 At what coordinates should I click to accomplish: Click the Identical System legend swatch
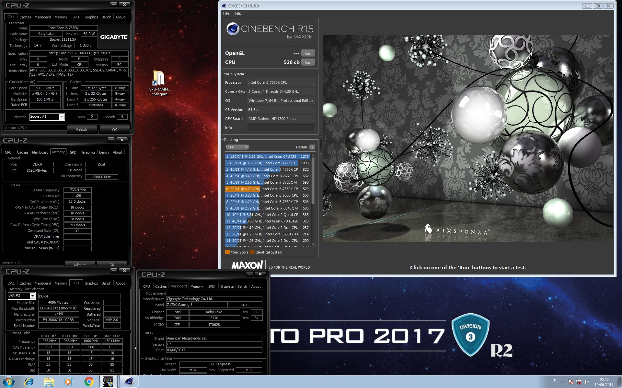point(252,252)
